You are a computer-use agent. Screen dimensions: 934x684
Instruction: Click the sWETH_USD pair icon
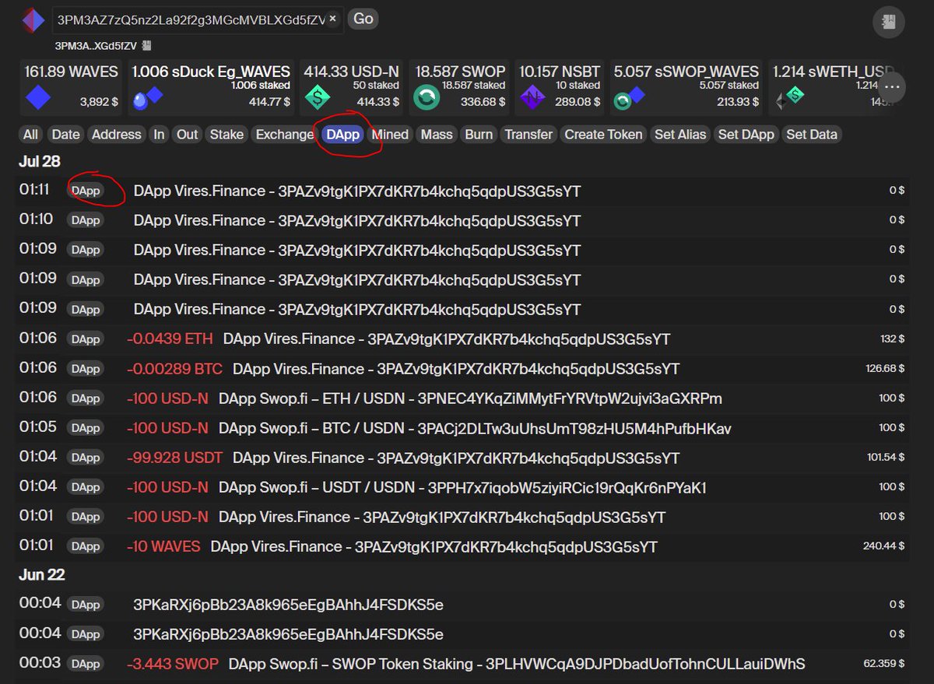[x=790, y=98]
